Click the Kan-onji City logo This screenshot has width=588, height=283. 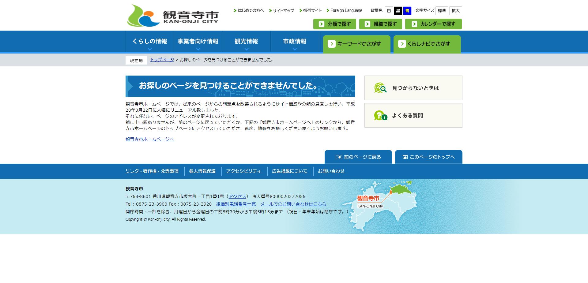(x=173, y=15)
